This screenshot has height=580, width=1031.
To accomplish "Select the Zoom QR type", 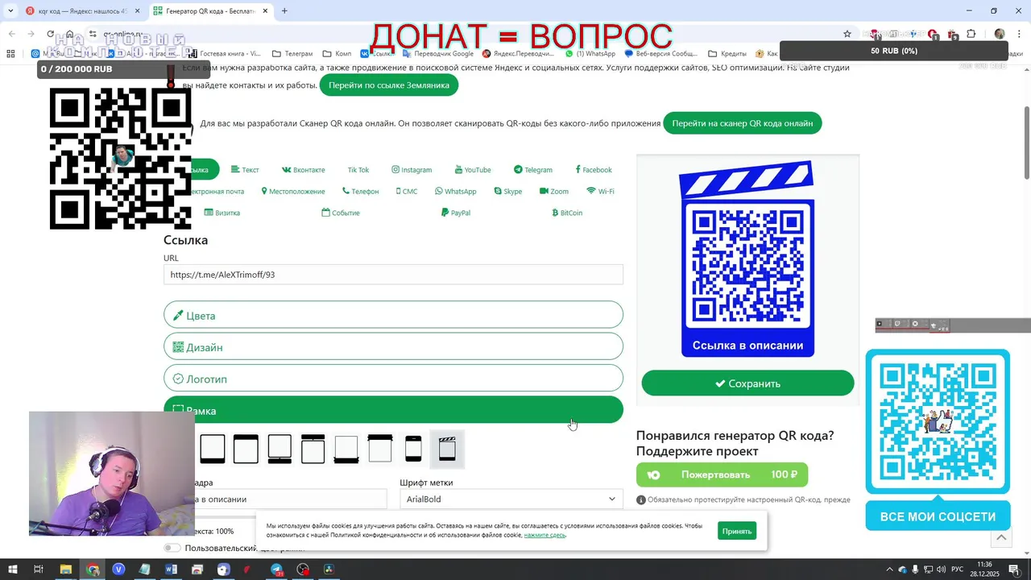I will pos(554,192).
